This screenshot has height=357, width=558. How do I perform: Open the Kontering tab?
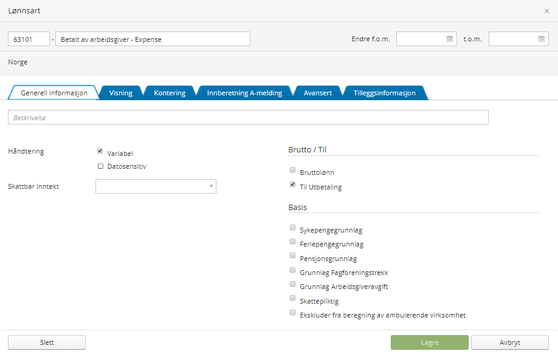coord(170,93)
